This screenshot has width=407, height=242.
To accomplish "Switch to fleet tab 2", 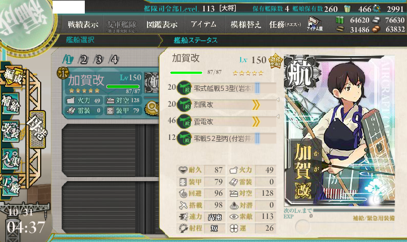I will [x=83, y=60].
